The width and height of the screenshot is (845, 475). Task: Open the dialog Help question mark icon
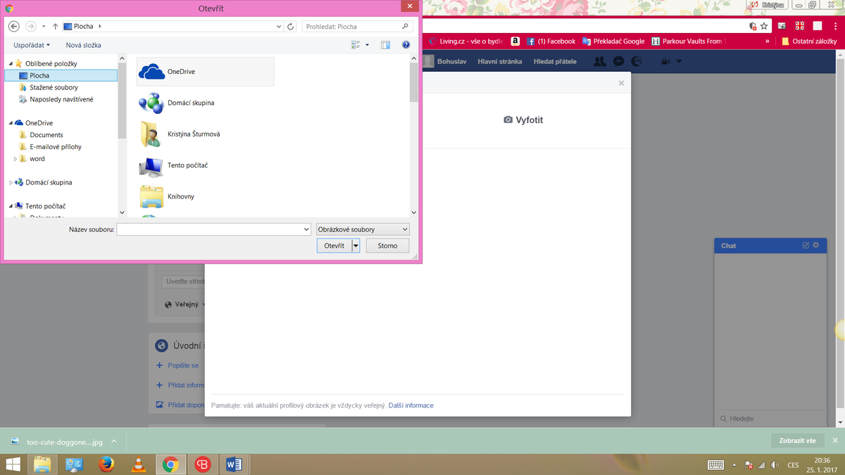click(x=406, y=45)
